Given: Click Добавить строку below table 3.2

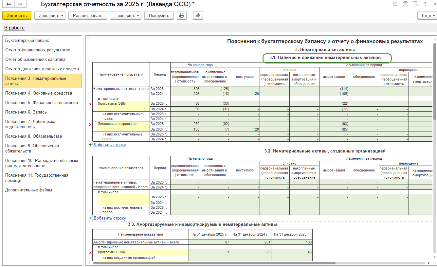Looking at the screenshot, I should tap(110, 218).
